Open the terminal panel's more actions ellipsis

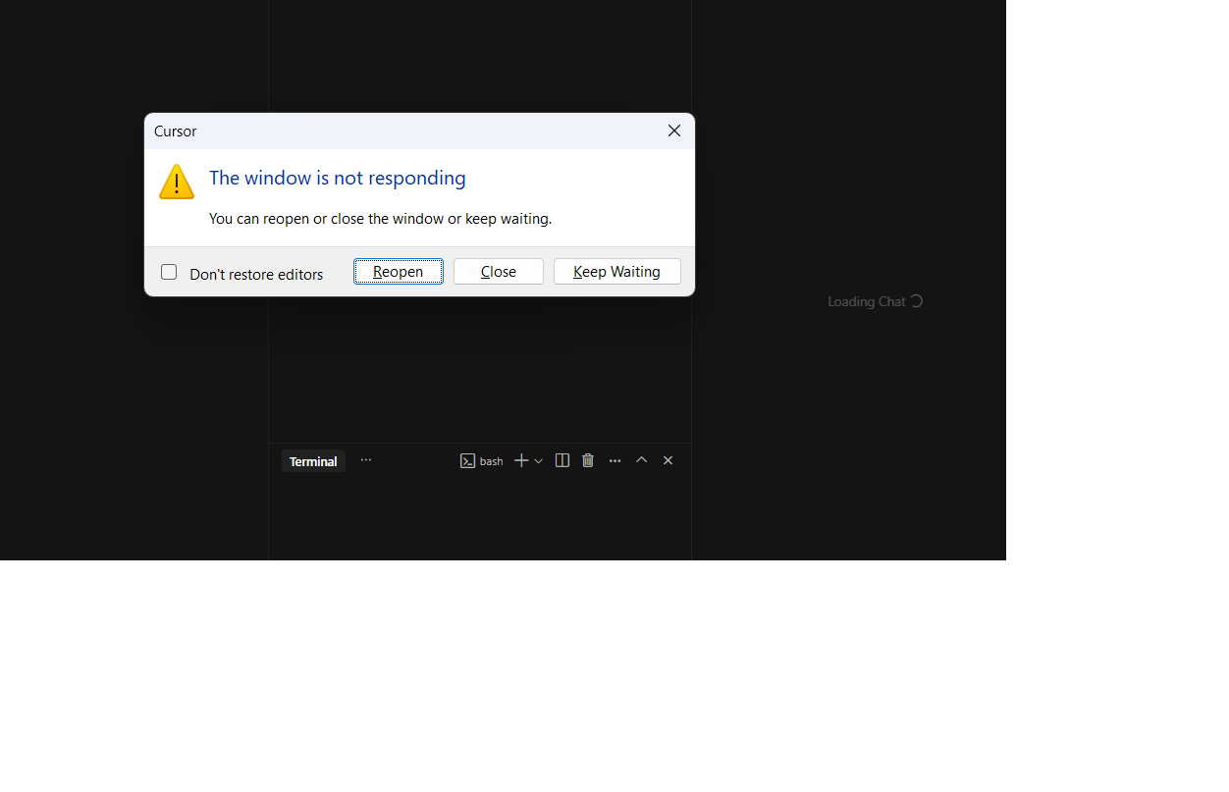[x=614, y=460]
